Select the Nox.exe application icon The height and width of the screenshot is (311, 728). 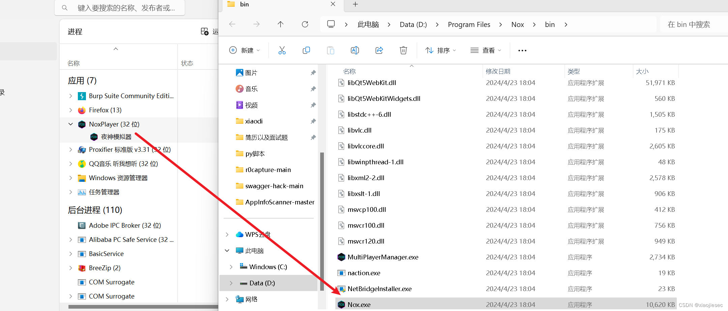point(341,305)
